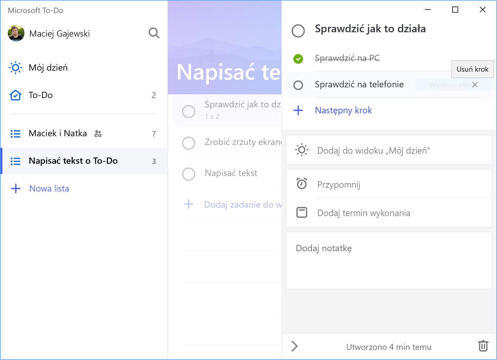Add a due date via Dodaj termin wykonania
Viewport: 497px width, 360px height.
tap(389, 213)
